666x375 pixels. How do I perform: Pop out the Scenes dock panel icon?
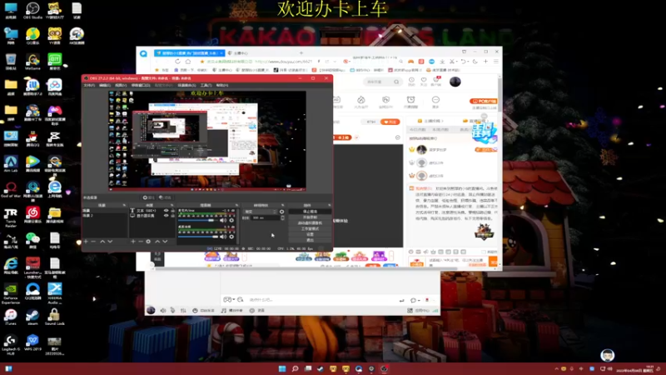[124, 205]
